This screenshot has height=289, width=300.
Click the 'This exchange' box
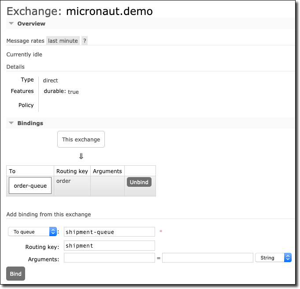point(81,140)
